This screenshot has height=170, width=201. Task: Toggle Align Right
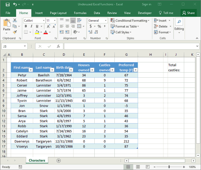73,26
